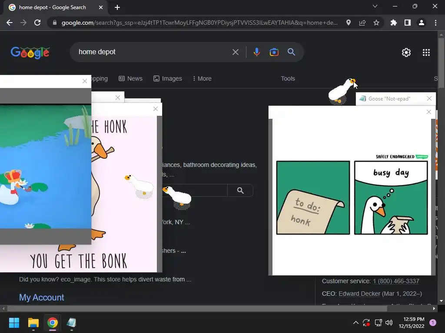The height and width of the screenshot is (333, 445).
Task: Start a voice search with the microphone
Action: tap(256, 52)
